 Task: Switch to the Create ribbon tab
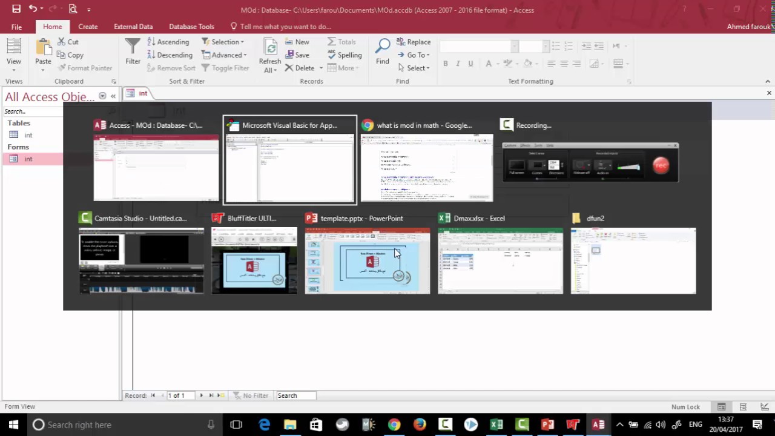[88, 27]
